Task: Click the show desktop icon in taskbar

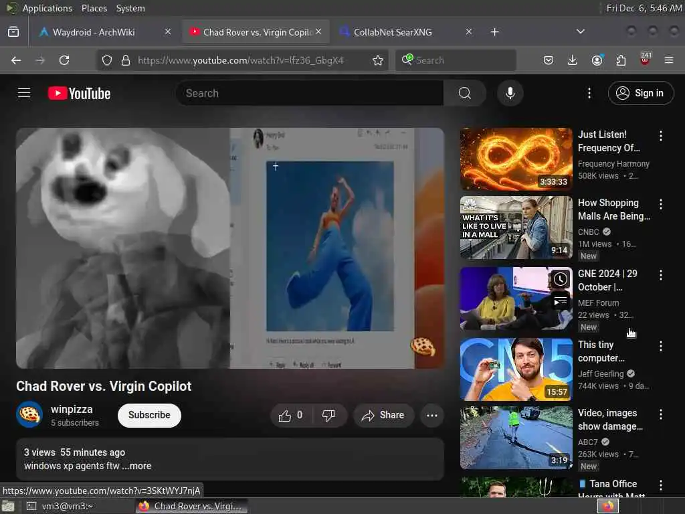Action: click(8, 506)
